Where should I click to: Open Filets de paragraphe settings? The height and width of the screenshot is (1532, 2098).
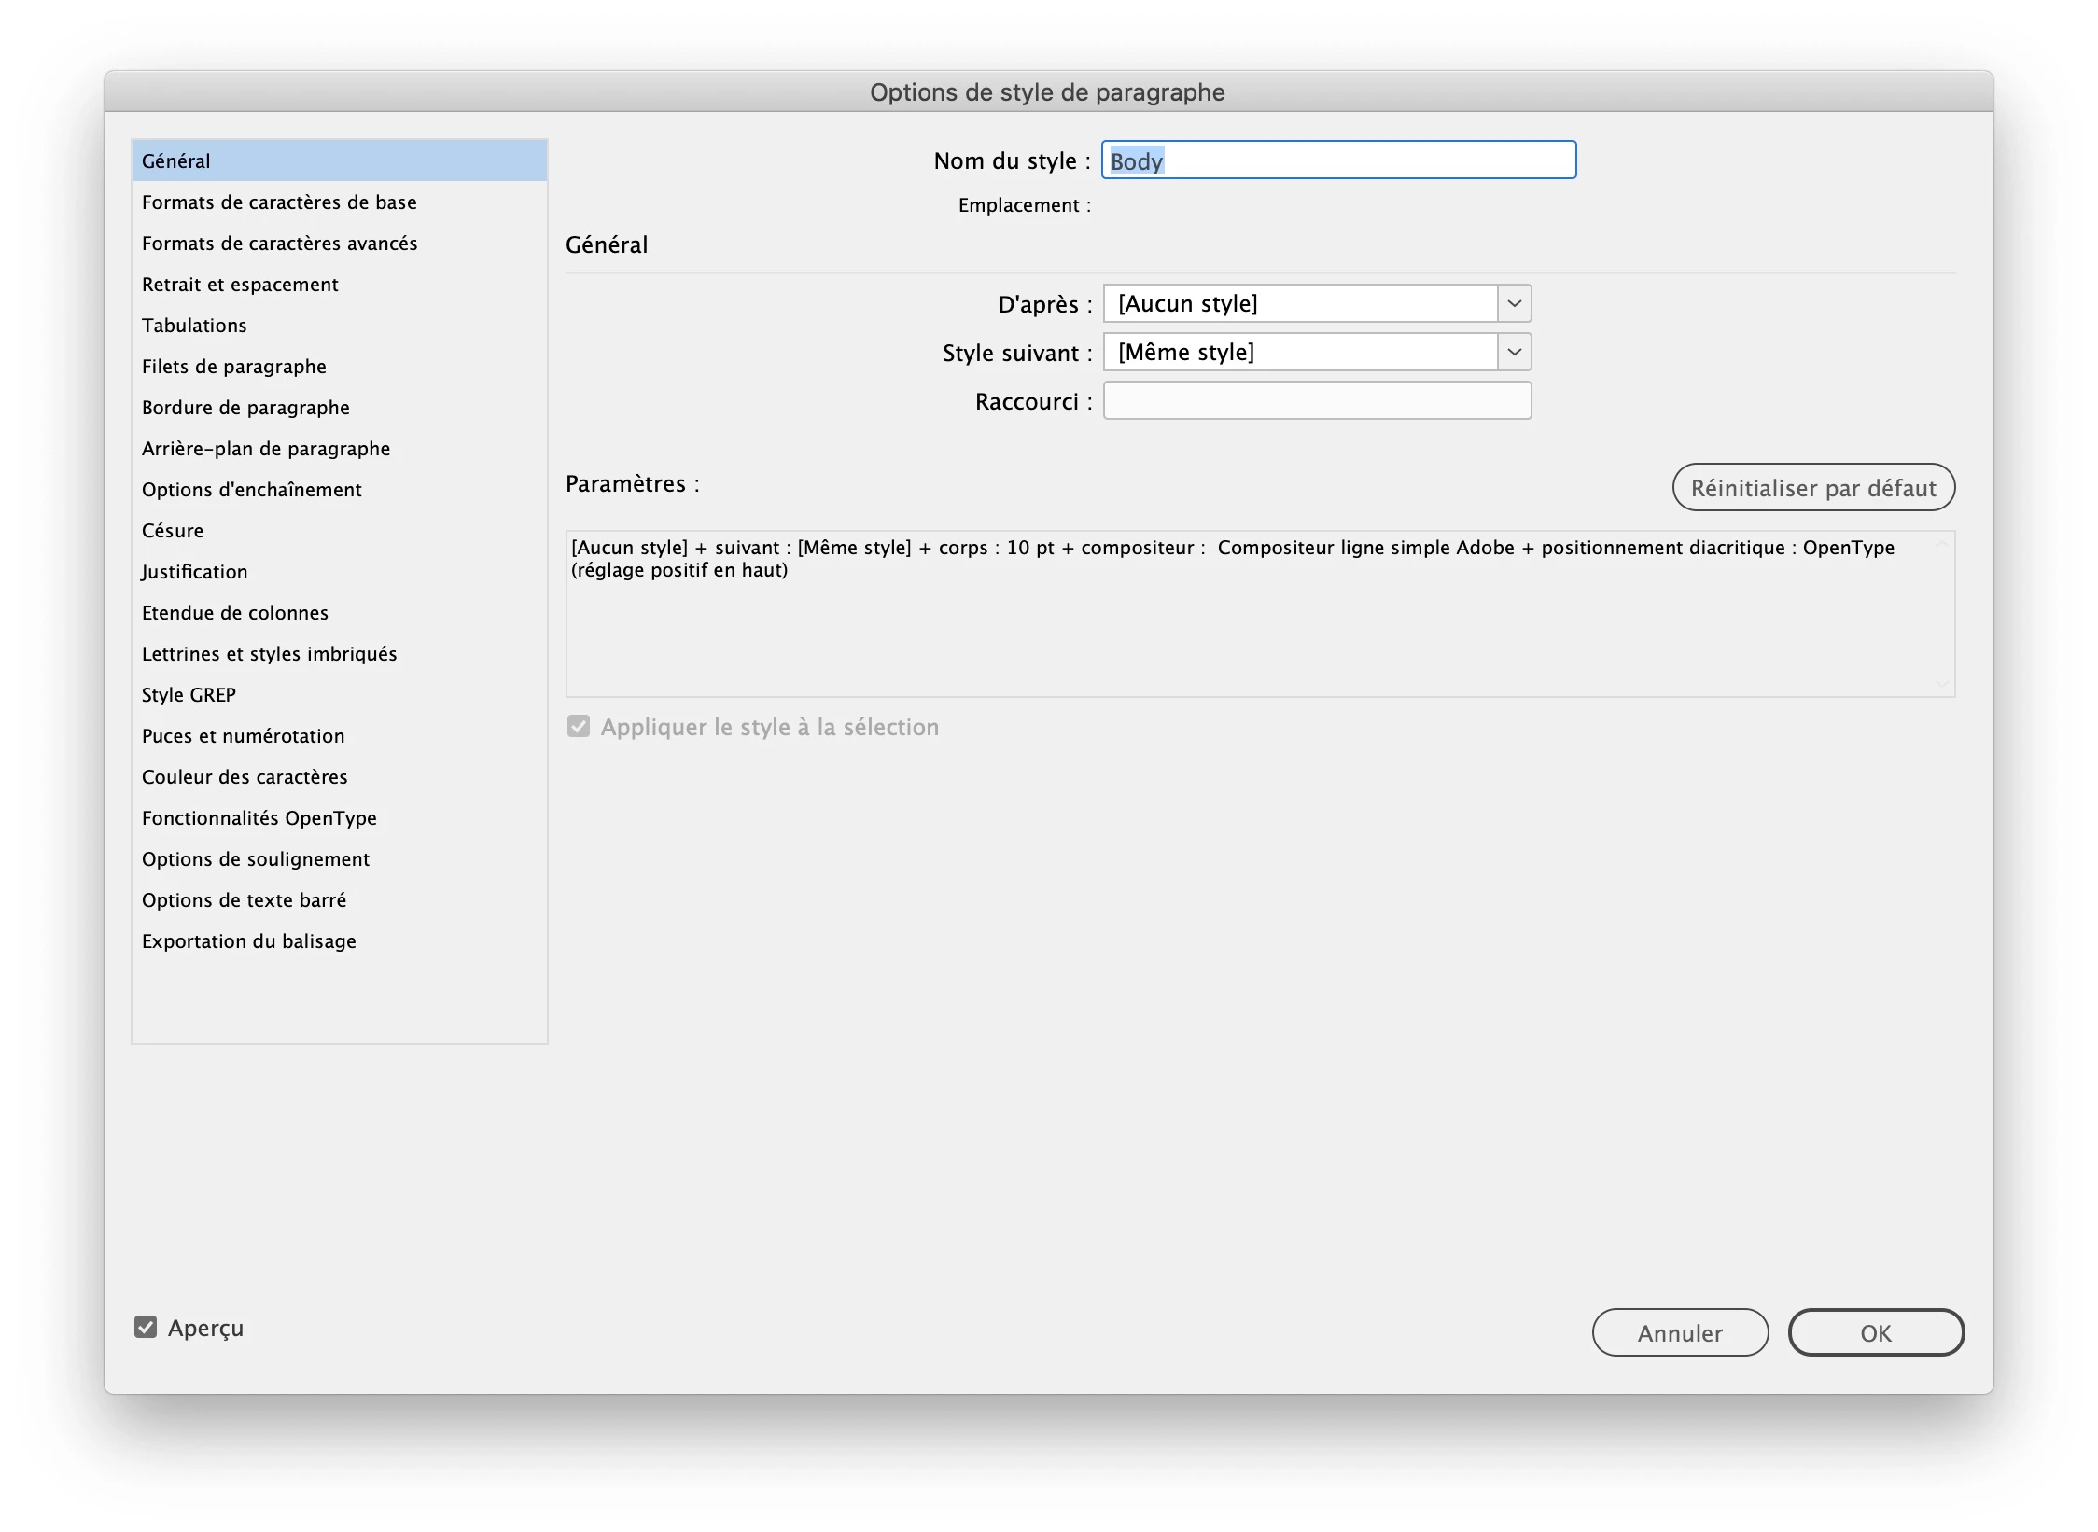234,367
